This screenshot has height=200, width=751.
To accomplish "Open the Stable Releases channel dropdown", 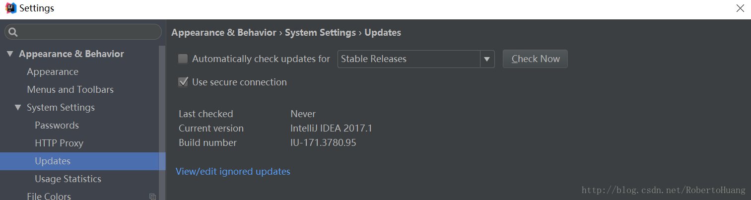I will pos(486,59).
